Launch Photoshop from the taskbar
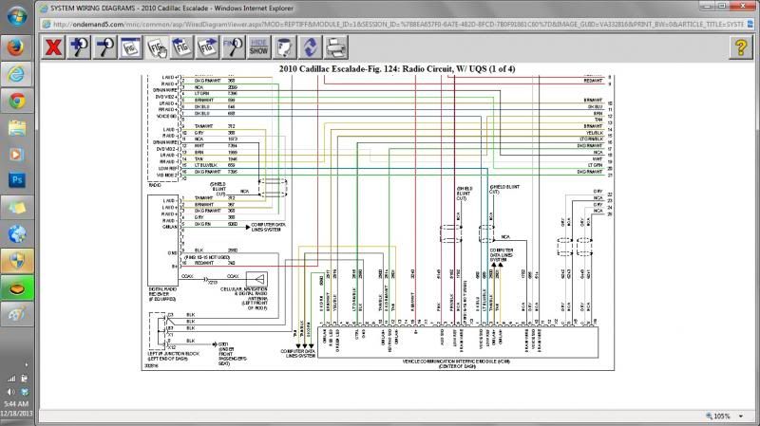Viewport: 760px width, 426px height. point(16,180)
